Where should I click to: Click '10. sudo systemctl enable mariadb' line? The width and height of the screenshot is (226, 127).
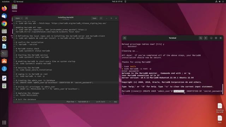(x=33, y=64)
